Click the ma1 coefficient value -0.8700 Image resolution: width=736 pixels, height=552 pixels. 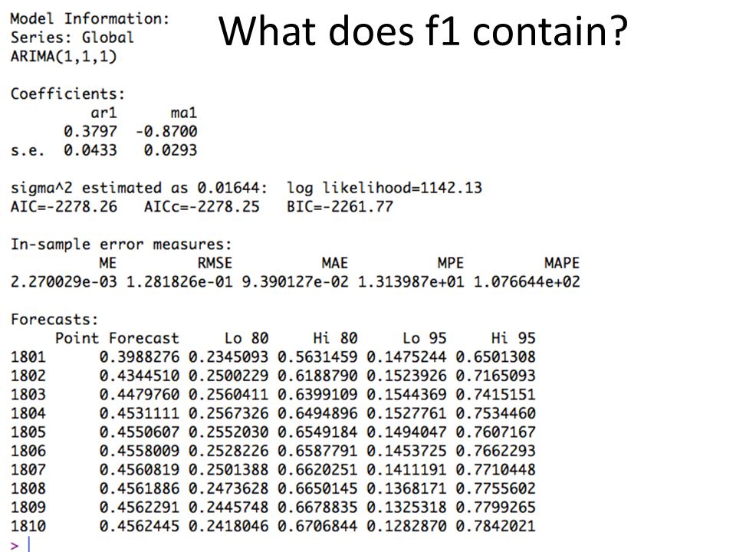pyautogui.click(x=166, y=131)
